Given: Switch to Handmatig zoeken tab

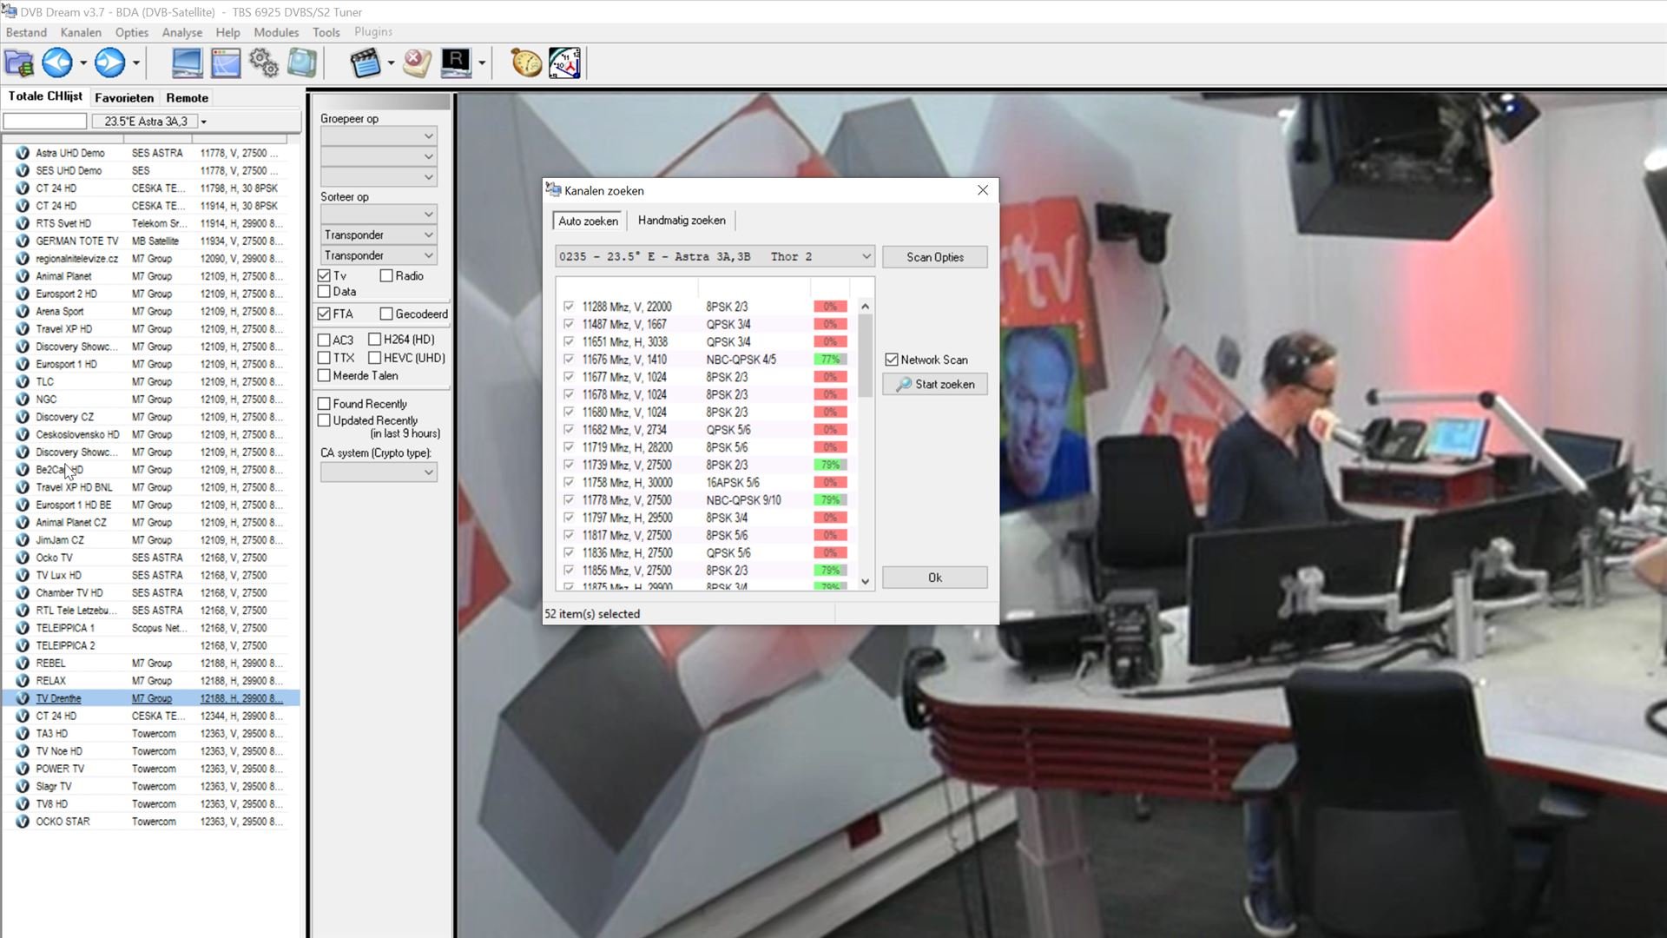Looking at the screenshot, I should pyautogui.click(x=682, y=221).
